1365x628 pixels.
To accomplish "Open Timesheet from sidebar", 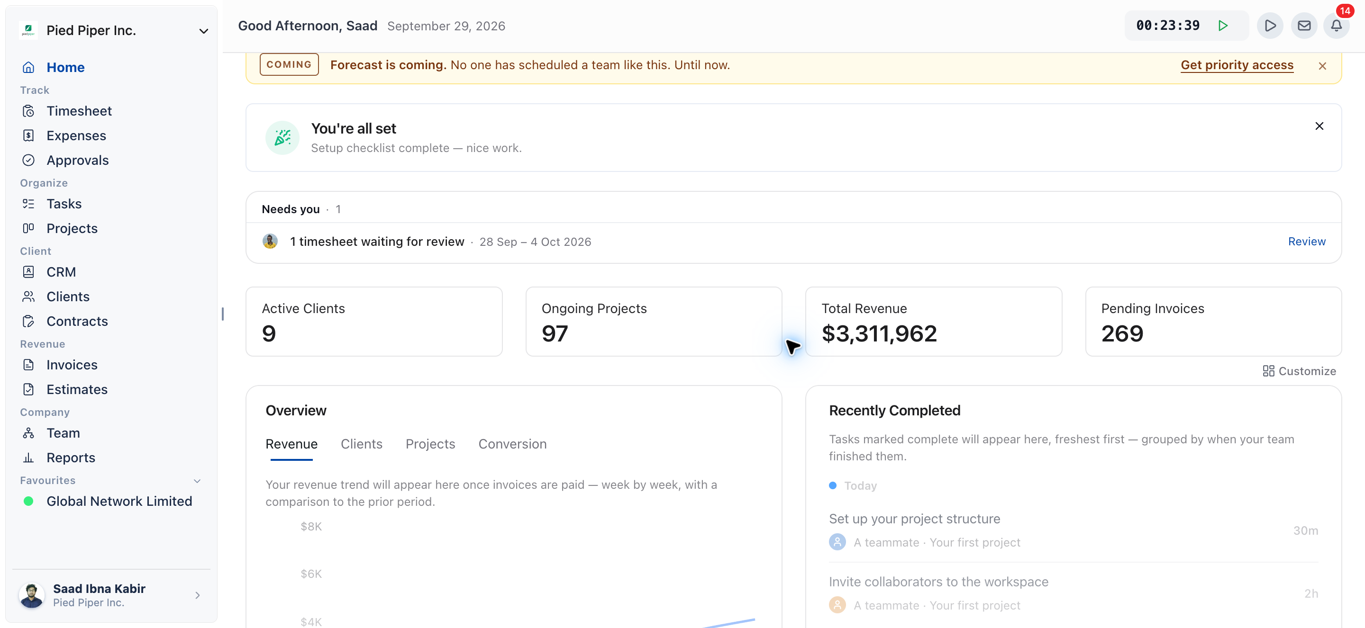I will tap(78, 111).
